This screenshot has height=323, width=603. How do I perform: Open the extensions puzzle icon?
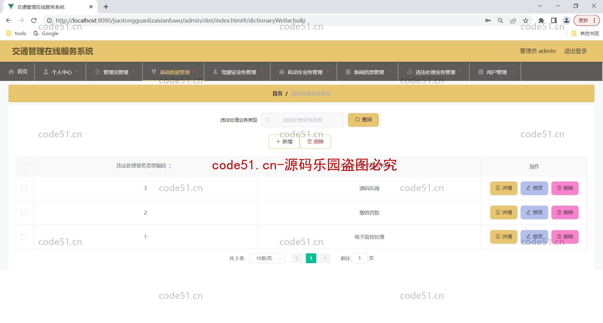tap(541, 20)
